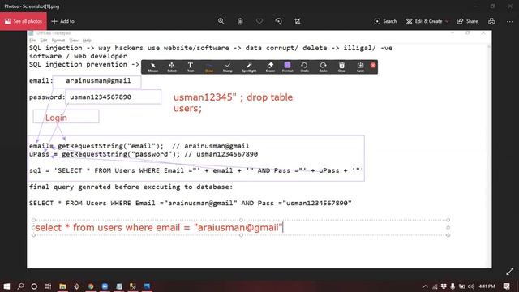Select the Eraser tool in the annotation toolbar
This screenshot has width=519, height=292.
point(270,67)
